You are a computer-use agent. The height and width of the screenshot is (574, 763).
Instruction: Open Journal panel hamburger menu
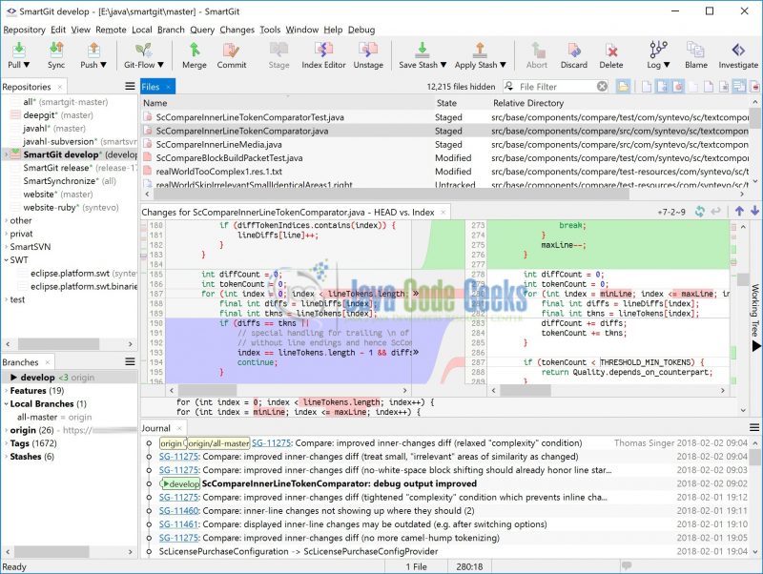click(754, 427)
